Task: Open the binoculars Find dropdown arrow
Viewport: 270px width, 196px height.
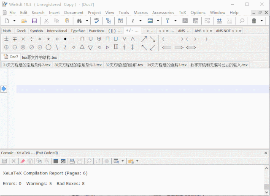Action: [x=87, y=21]
